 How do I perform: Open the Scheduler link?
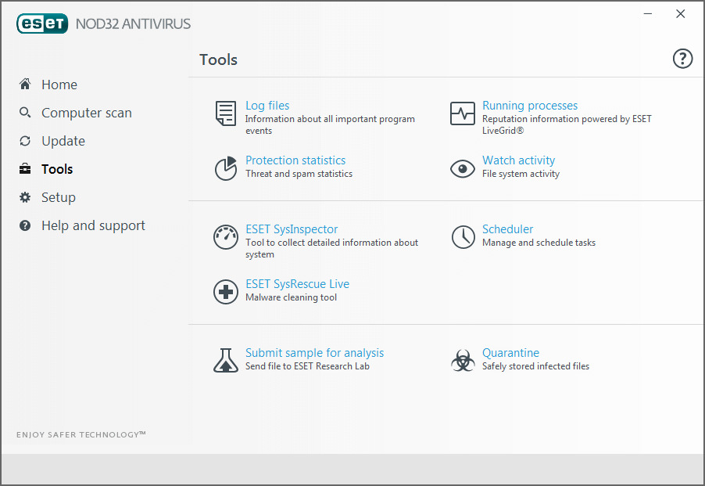507,229
